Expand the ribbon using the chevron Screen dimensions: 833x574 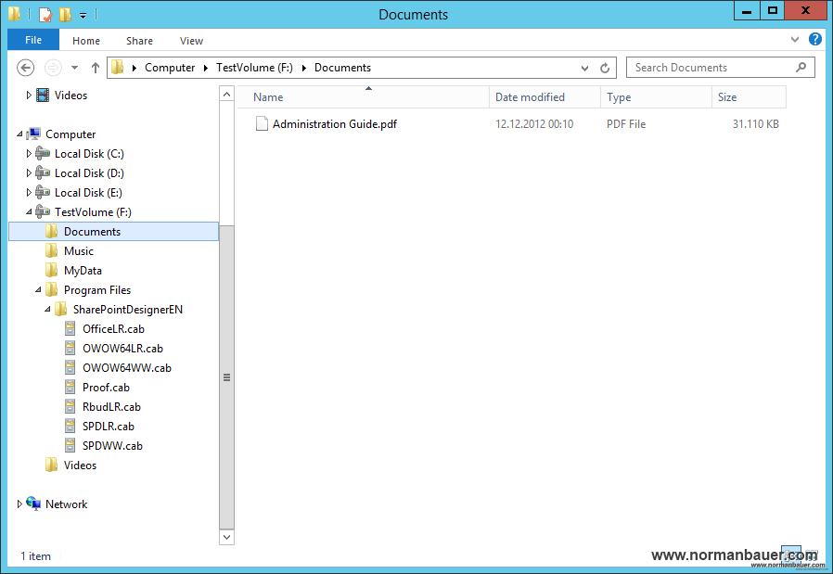795,40
